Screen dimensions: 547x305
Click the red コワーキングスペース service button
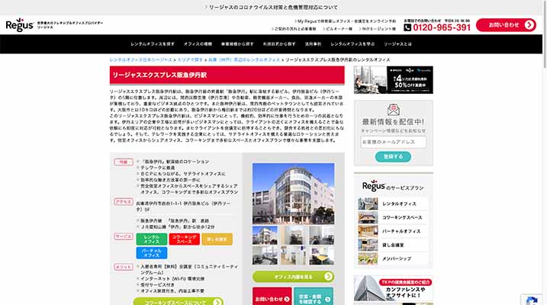pos(184,239)
